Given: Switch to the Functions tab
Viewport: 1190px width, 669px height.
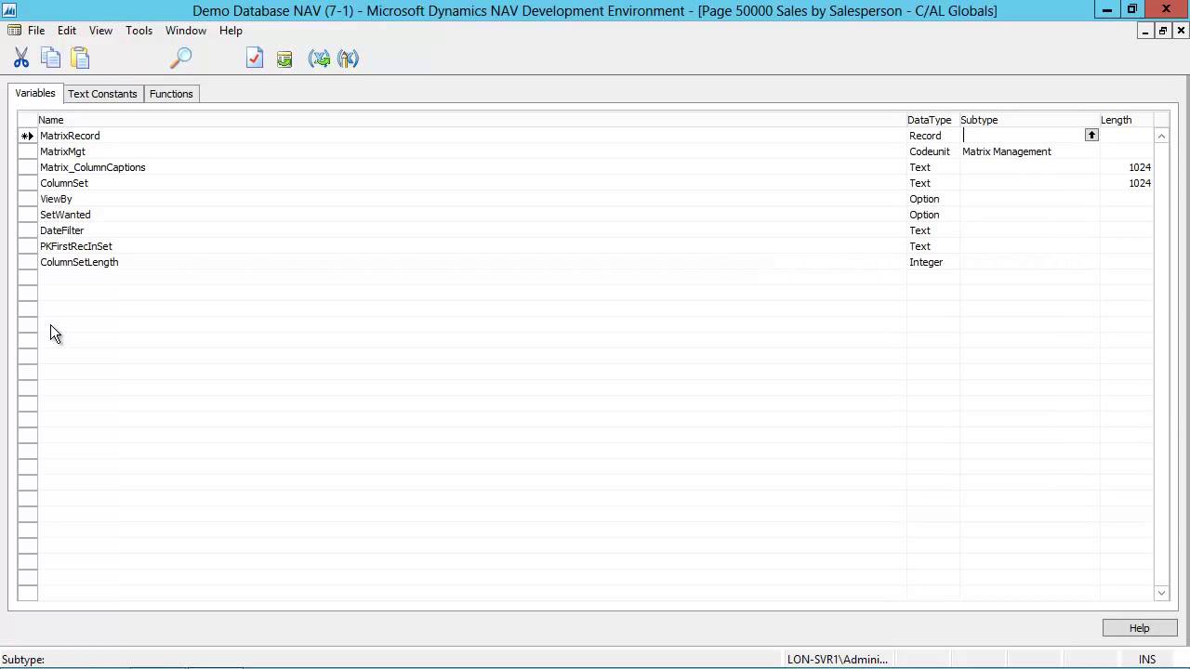Looking at the screenshot, I should point(171,94).
